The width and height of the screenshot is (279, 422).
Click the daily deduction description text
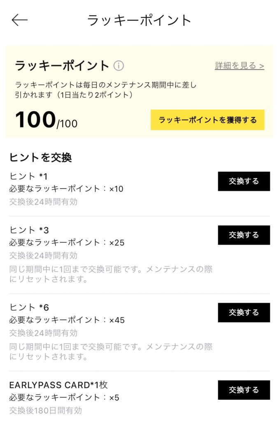(x=106, y=90)
